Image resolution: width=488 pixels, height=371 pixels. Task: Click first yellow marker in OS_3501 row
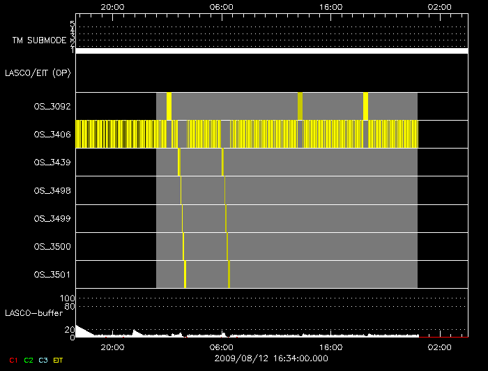point(185,274)
